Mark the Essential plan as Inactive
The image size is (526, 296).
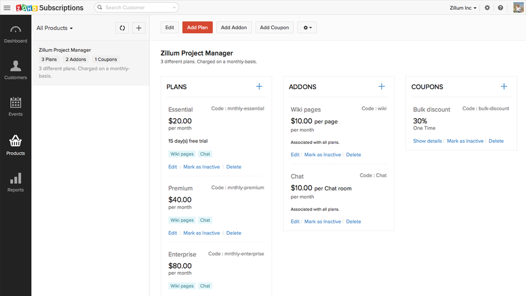201,166
